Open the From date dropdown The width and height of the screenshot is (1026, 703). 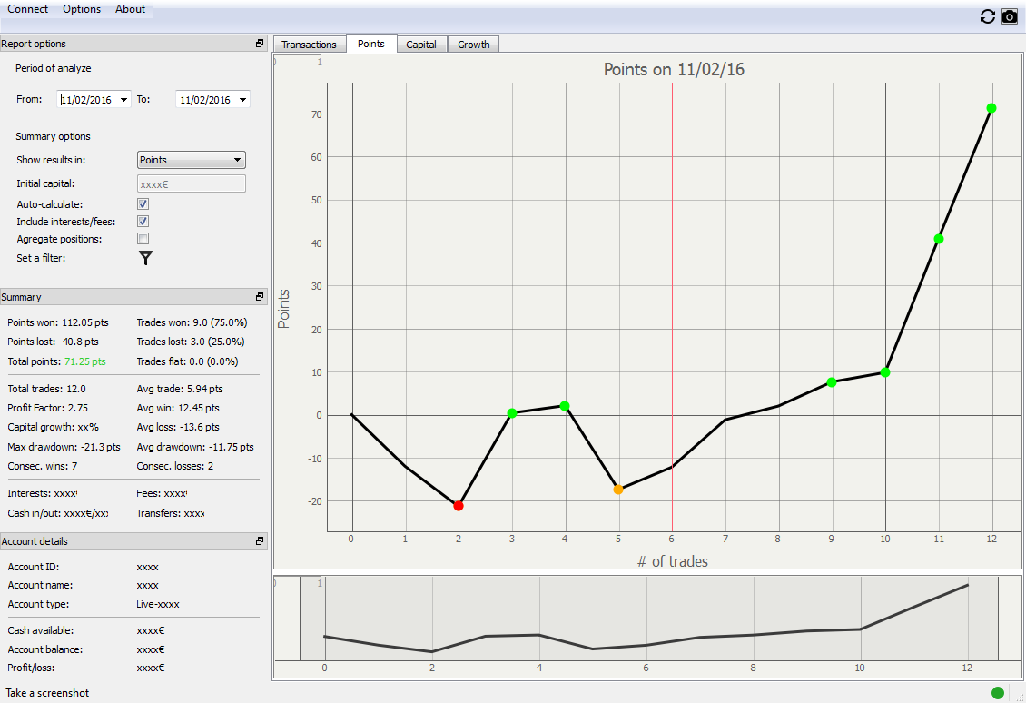(x=123, y=100)
